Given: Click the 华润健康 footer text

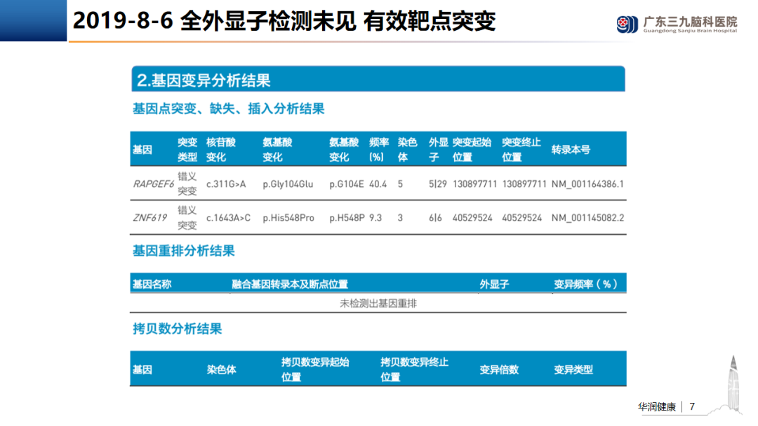Looking at the screenshot, I should pyautogui.click(x=657, y=406).
